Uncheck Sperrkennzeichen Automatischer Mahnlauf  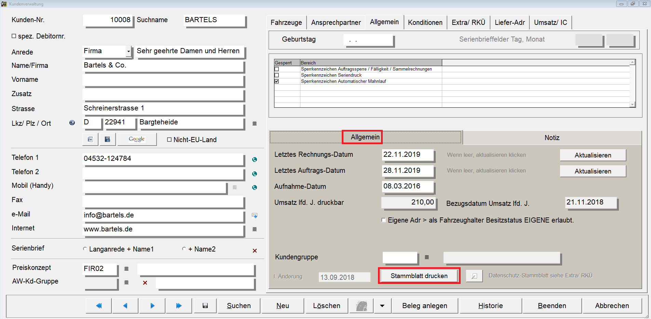click(x=277, y=81)
